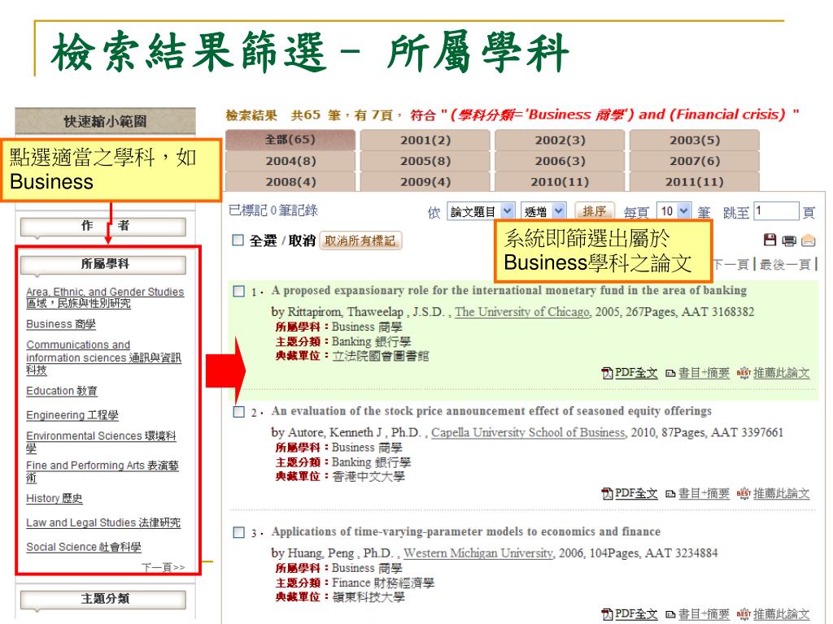This screenshot has width=833, height=624.
Task: Click the 排序 sort button
Action: 595,211
